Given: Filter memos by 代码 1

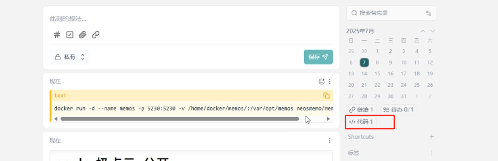Looking at the screenshot, I should tap(362, 121).
